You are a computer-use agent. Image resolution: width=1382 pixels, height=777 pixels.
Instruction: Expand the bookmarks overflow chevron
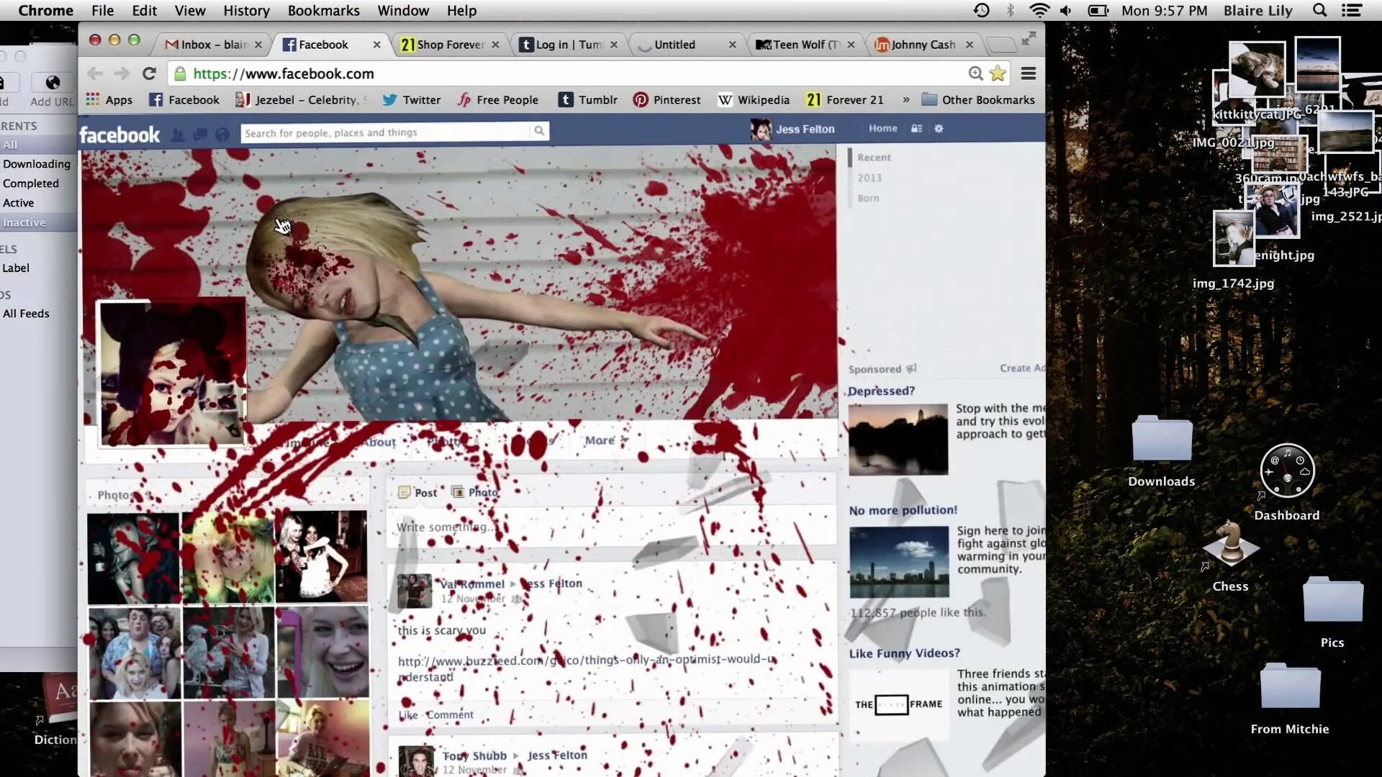905,100
